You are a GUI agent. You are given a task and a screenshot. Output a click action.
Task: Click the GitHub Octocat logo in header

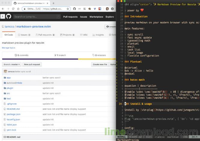point(9,17)
